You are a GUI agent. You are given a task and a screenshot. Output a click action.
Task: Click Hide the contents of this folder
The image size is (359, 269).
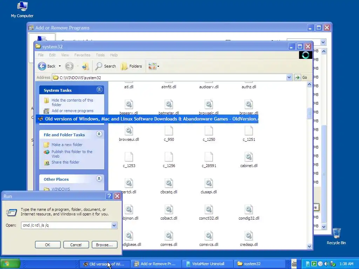point(72,102)
